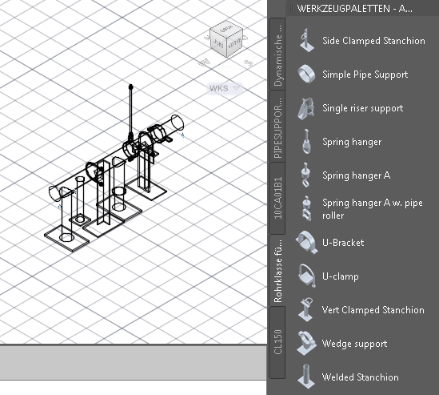Click the Spring hanger A icon
The height and width of the screenshot is (395, 439).
pos(305,175)
